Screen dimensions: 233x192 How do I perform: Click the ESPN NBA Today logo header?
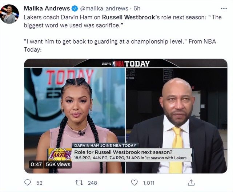[x=125, y=64]
